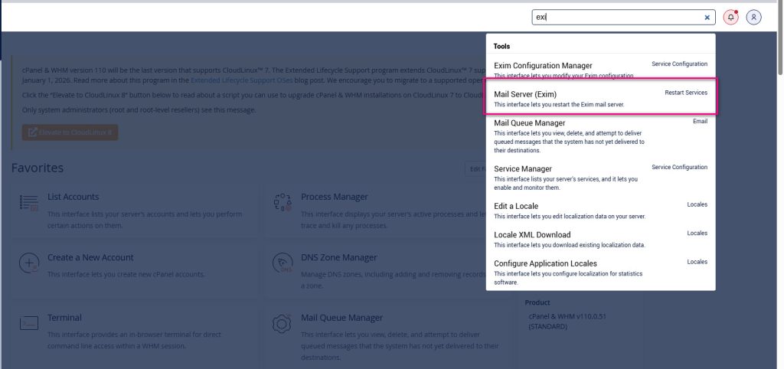Click the List Accounts icon
Viewport: 784px width, 369px height.
coord(29,203)
